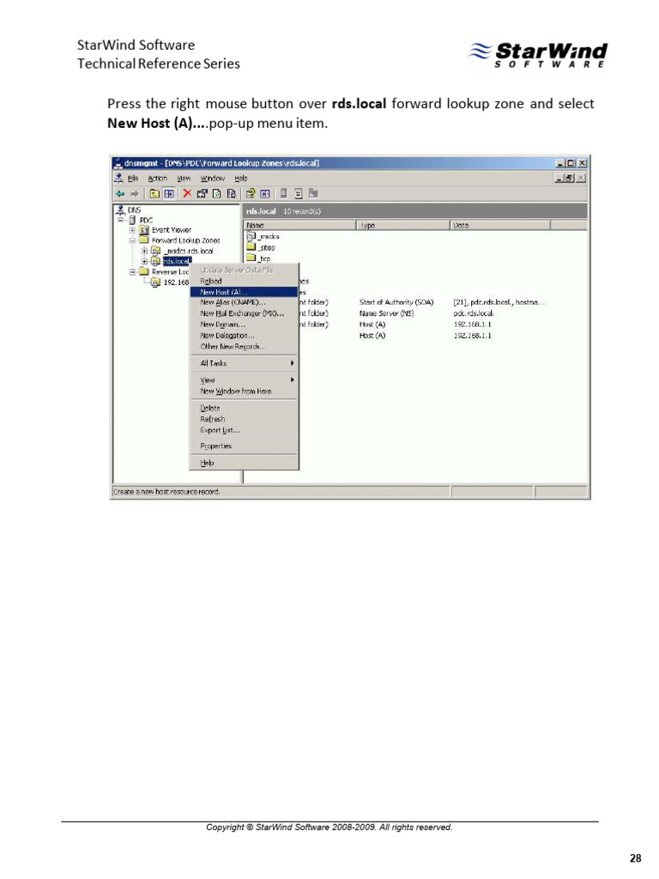Toggle the Show/Hide Console Tree icon
This screenshot has width=659, height=879.
[x=169, y=194]
